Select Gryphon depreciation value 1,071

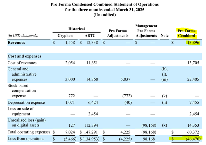[x=70, y=102]
